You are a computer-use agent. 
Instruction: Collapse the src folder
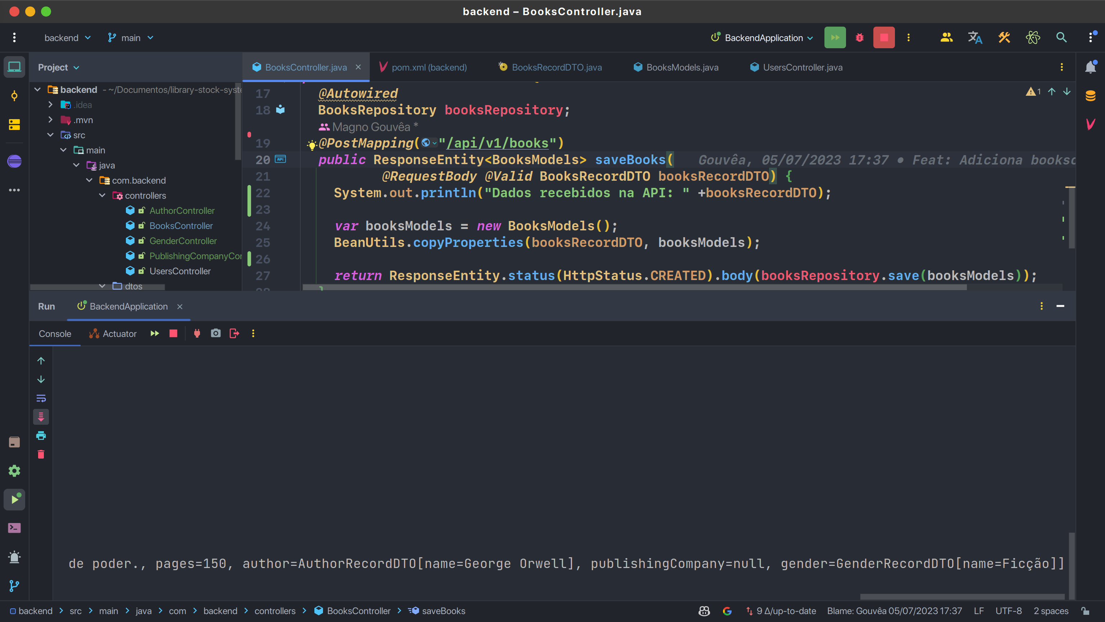(50, 135)
